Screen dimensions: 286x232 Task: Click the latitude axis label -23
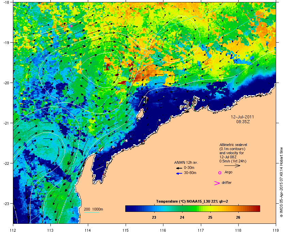[6, 203]
